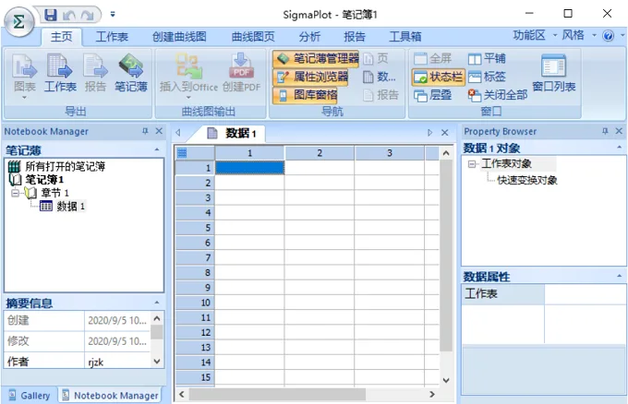This screenshot has height=404, width=628.
Task: Click the worksheet scroll-right arrow
Action: (x=432, y=395)
